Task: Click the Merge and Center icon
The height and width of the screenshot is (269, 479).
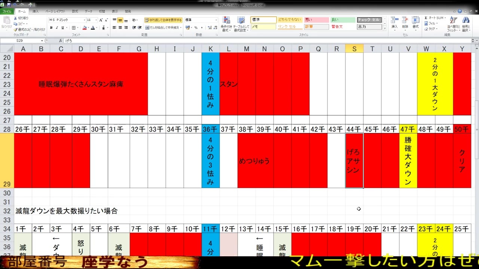Action: [147, 27]
